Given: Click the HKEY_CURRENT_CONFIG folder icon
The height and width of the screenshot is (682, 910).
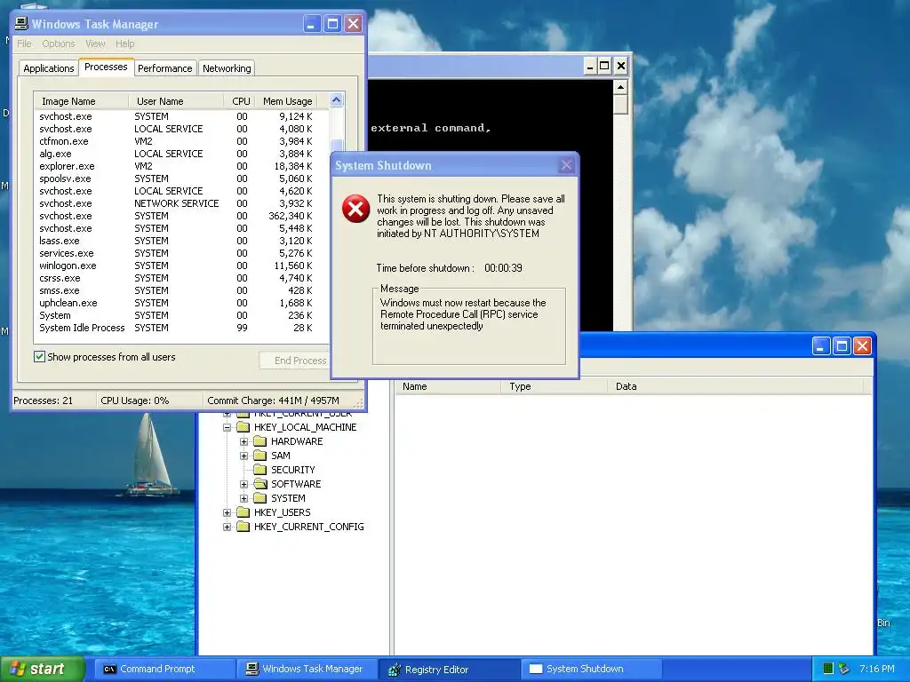Looking at the screenshot, I should pos(243,527).
